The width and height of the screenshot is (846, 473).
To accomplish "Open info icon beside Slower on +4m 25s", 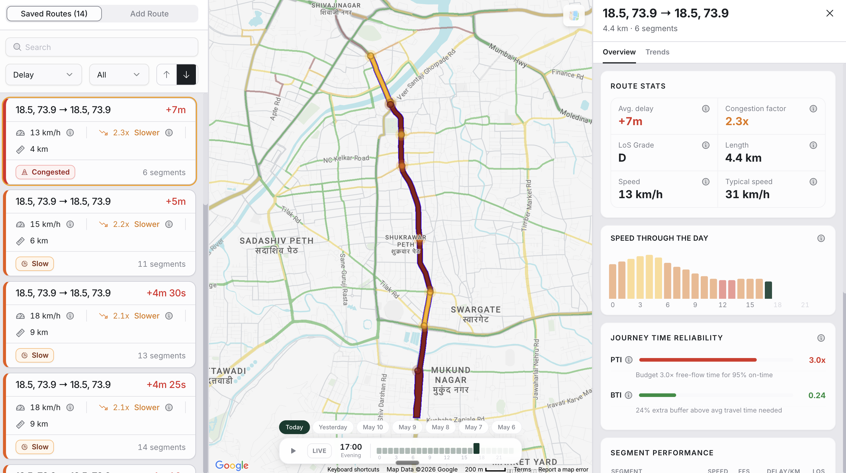I will [x=169, y=407].
